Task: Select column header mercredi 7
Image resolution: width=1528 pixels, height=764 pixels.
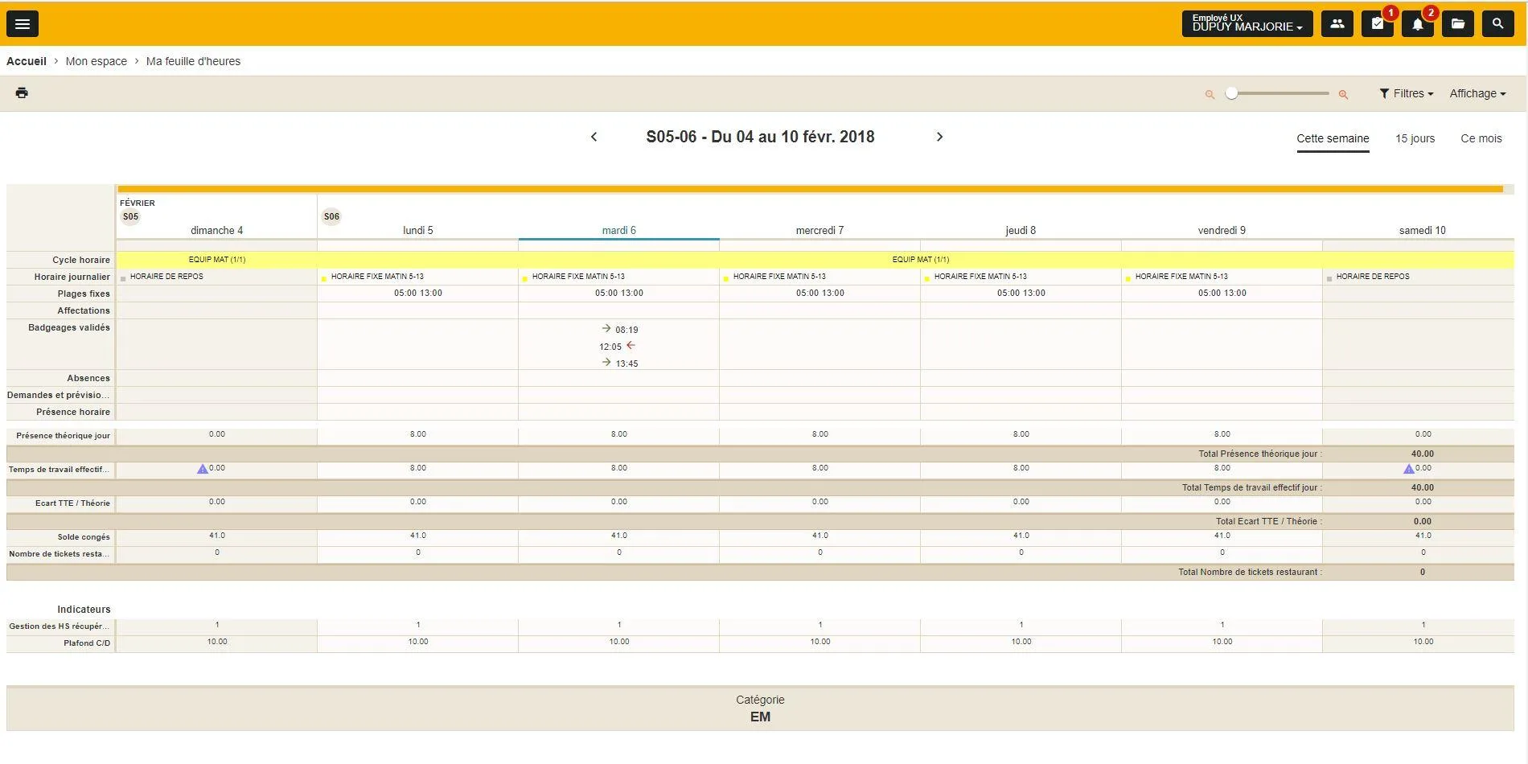Action: pyautogui.click(x=819, y=230)
